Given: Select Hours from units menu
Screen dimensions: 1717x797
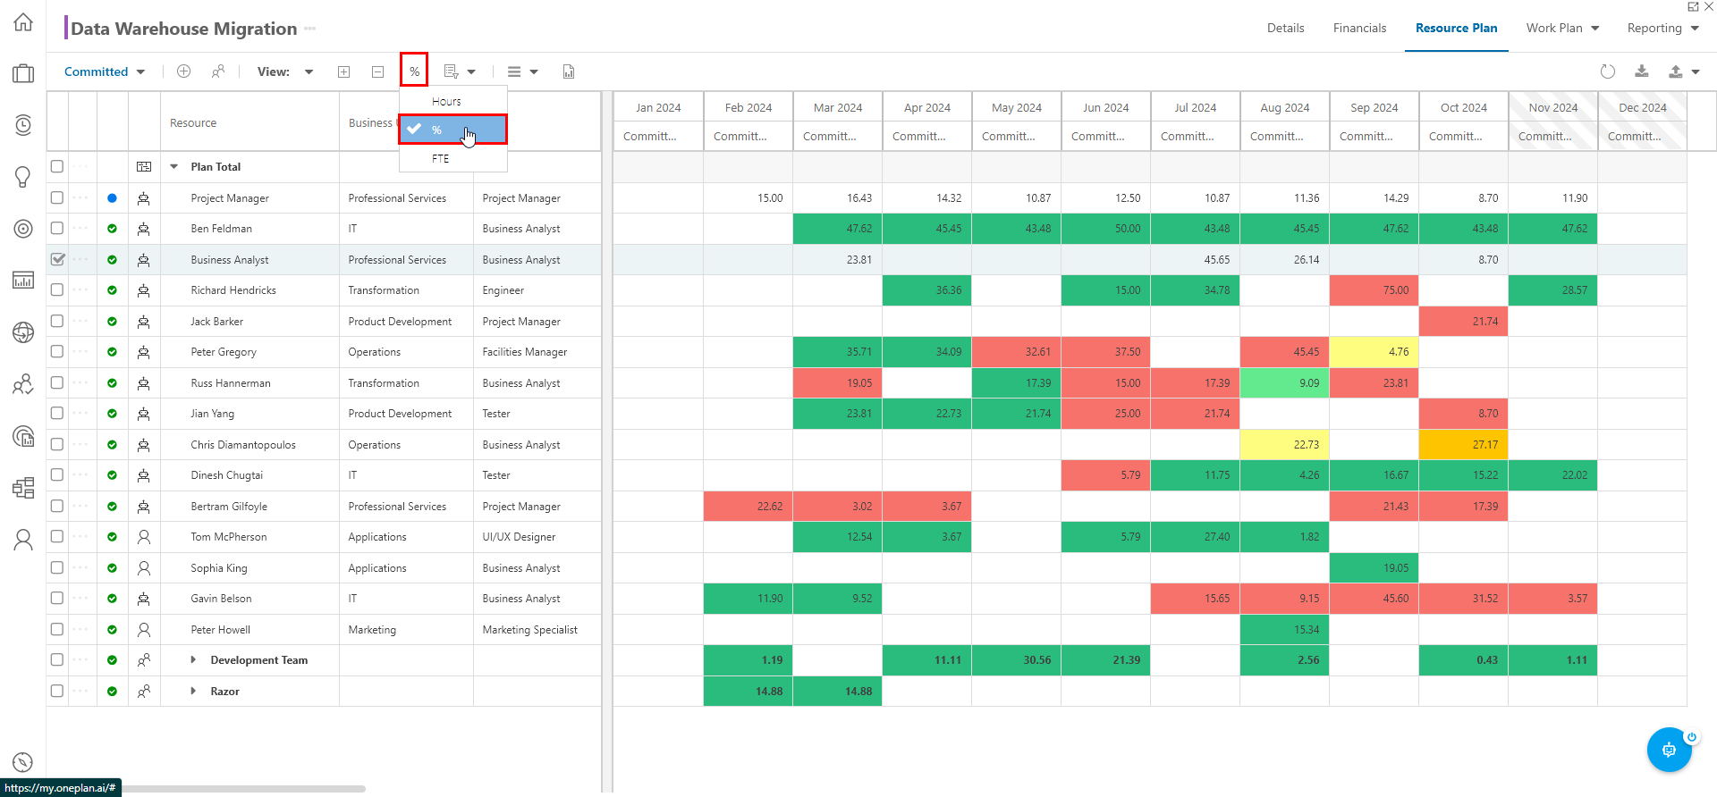Looking at the screenshot, I should pos(453,102).
